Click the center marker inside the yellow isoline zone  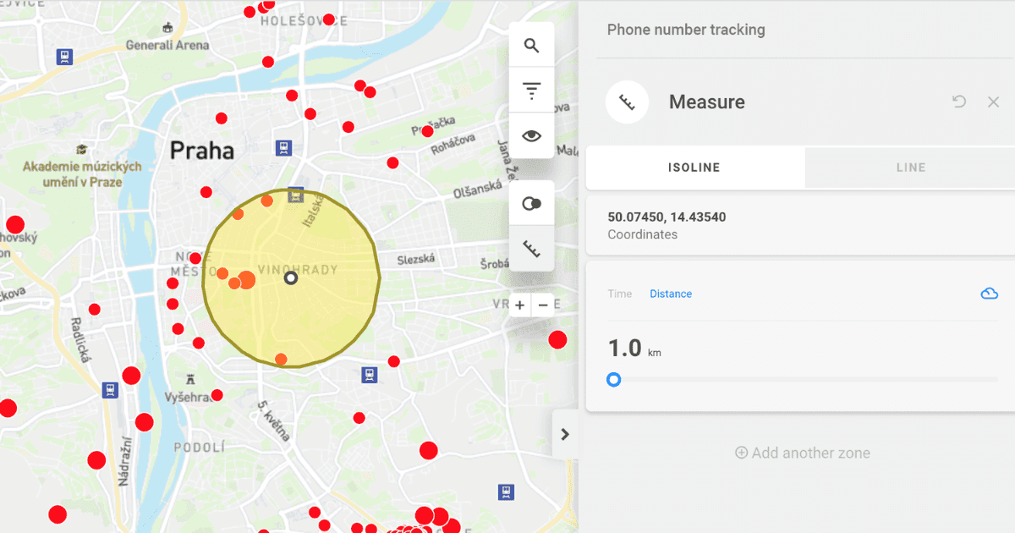tap(291, 277)
